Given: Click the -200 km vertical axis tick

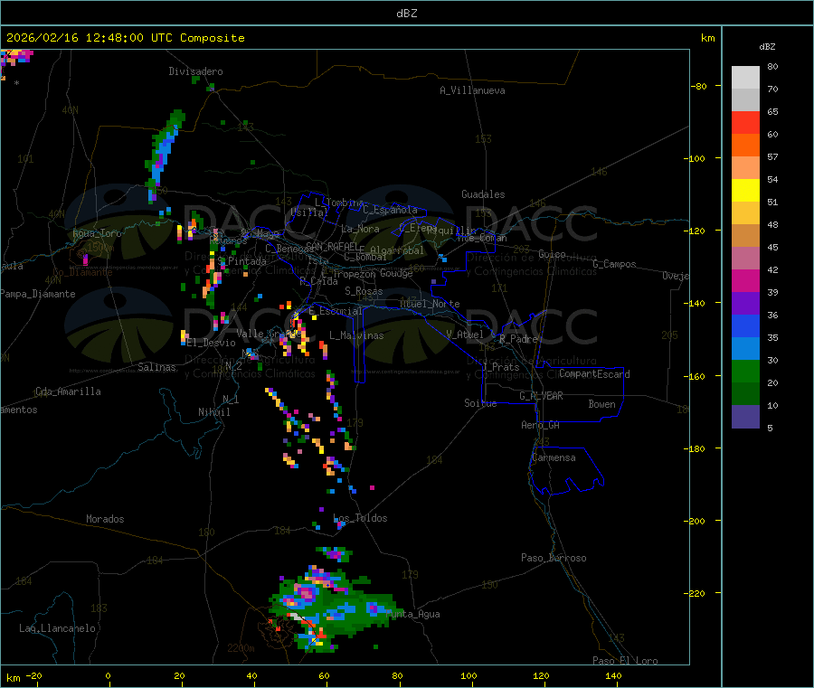Looking at the screenshot, I should (x=696, y=521).
